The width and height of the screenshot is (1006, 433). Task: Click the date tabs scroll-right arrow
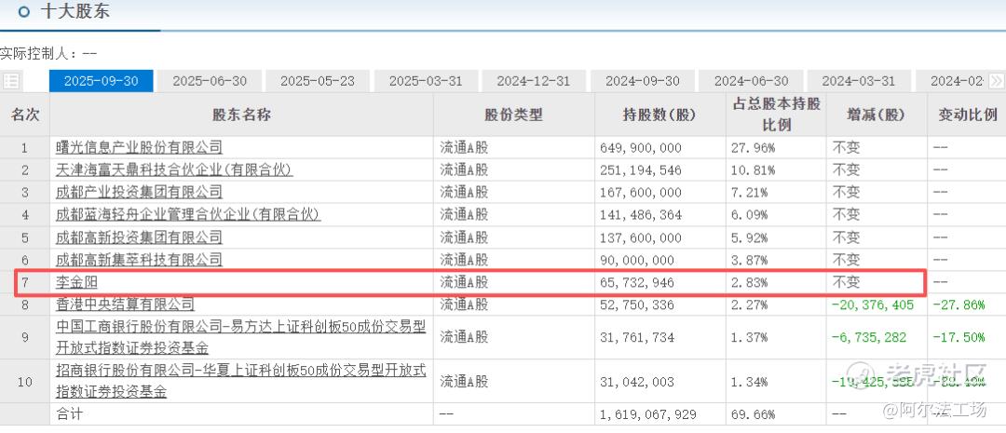click(x=997, y=81)
